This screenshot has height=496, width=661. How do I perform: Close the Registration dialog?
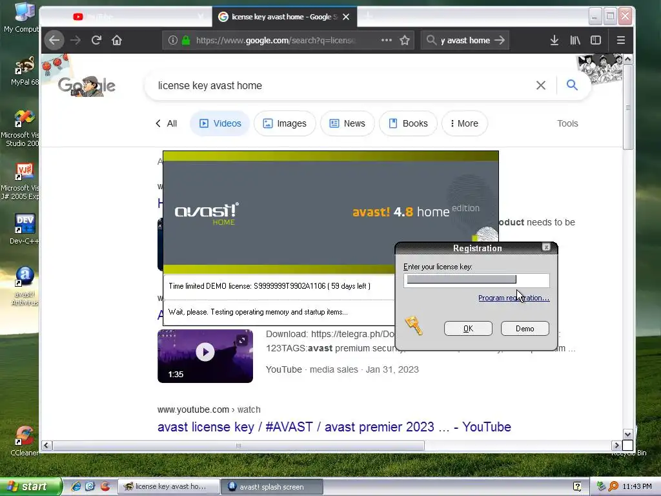point(546,247)
